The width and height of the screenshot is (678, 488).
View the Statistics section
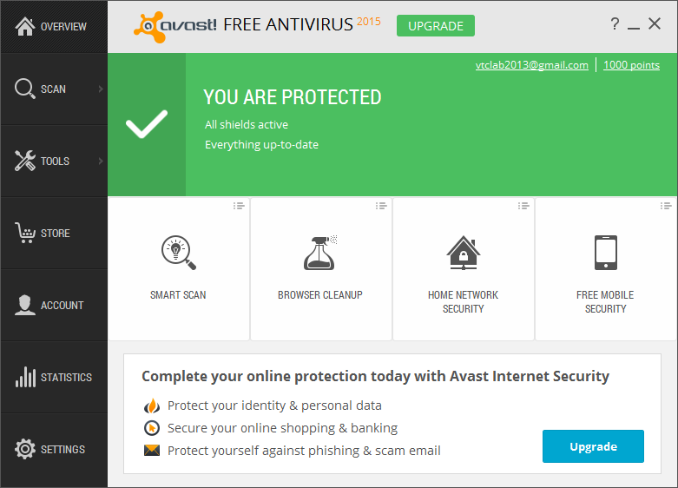54,377
